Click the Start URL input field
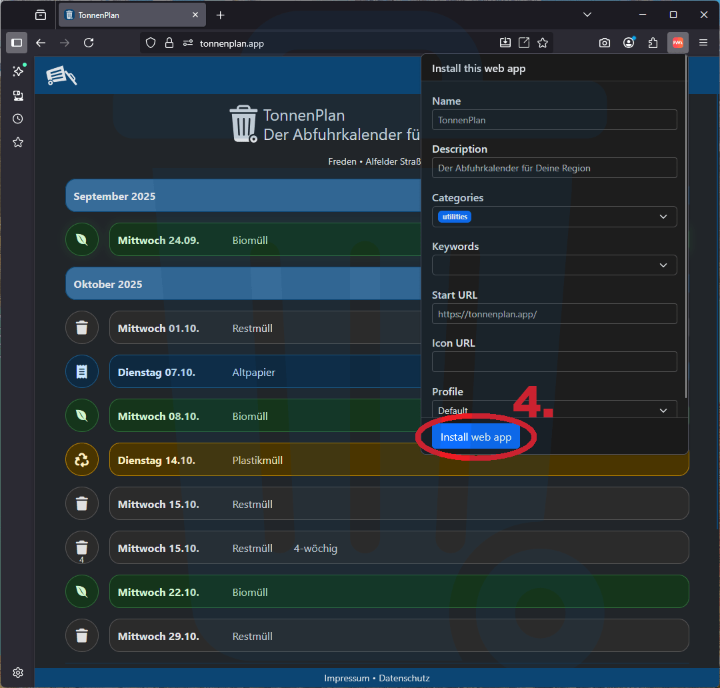Image resolution: width=720 pixels, height=688 pixels. coord(554,314)
